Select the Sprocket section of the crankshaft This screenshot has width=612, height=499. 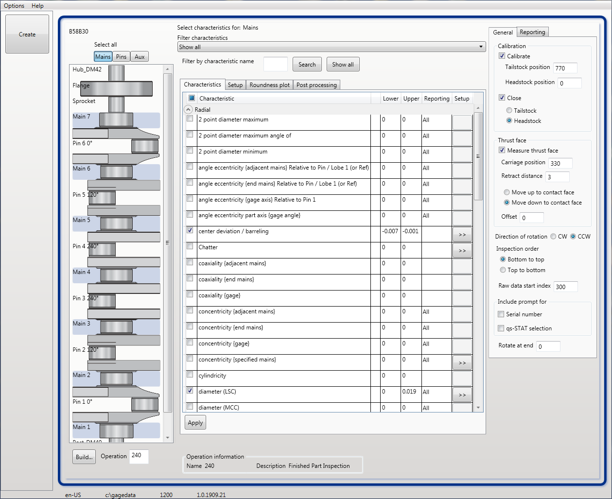pyautogui.click(x=84, y=101)
